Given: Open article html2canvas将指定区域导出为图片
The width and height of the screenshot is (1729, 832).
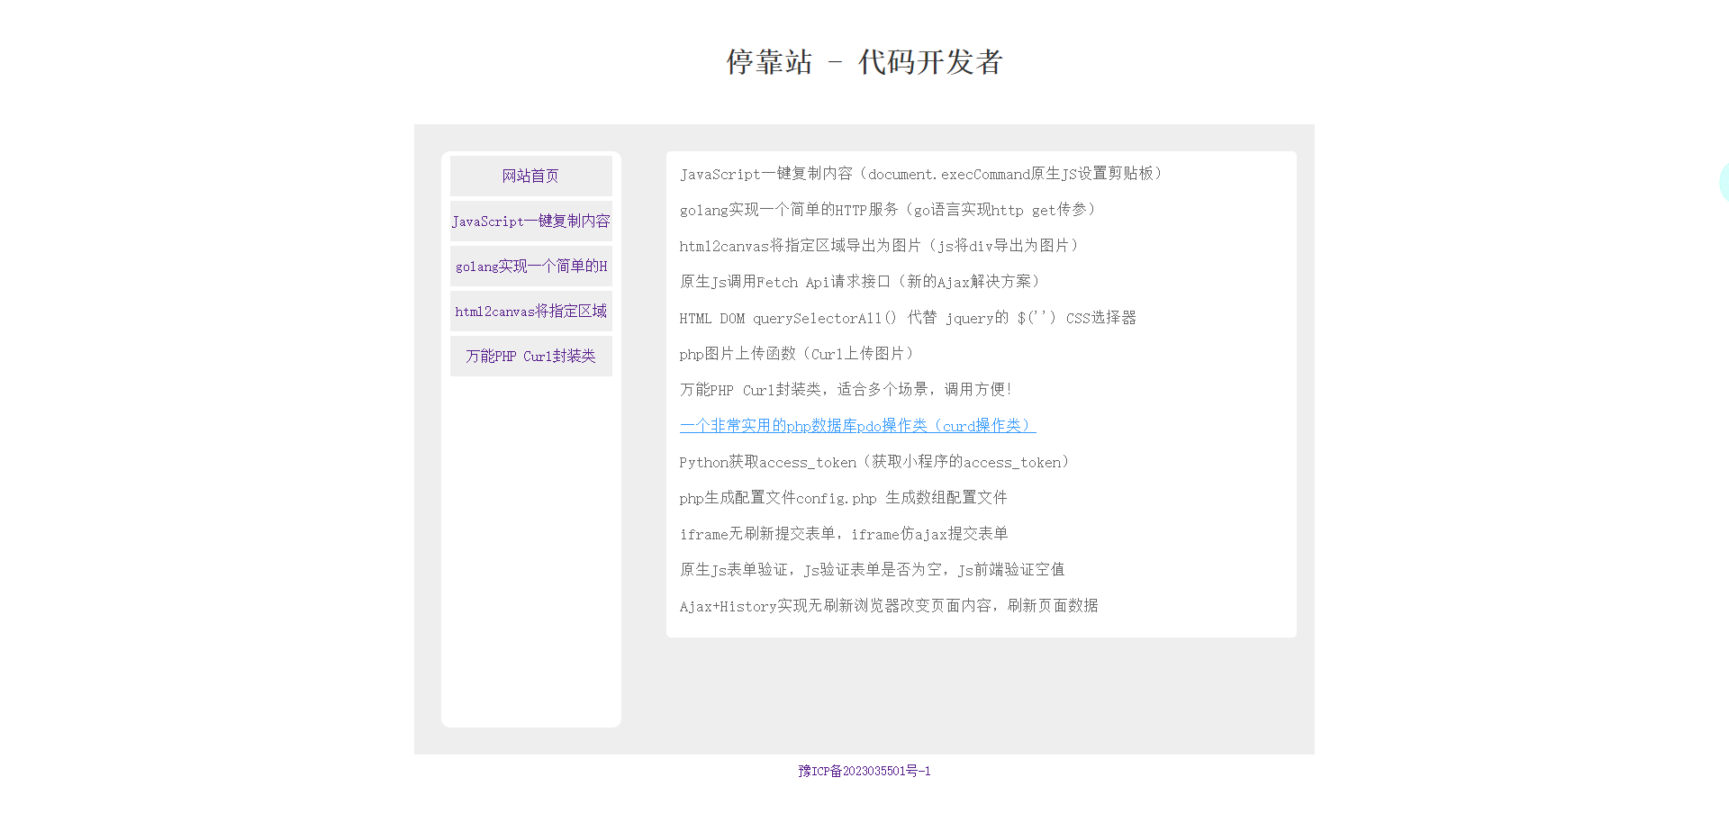Looking at the screenshot, I should [880, 246].
